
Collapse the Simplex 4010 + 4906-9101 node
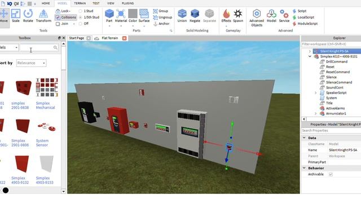point(310,56)
